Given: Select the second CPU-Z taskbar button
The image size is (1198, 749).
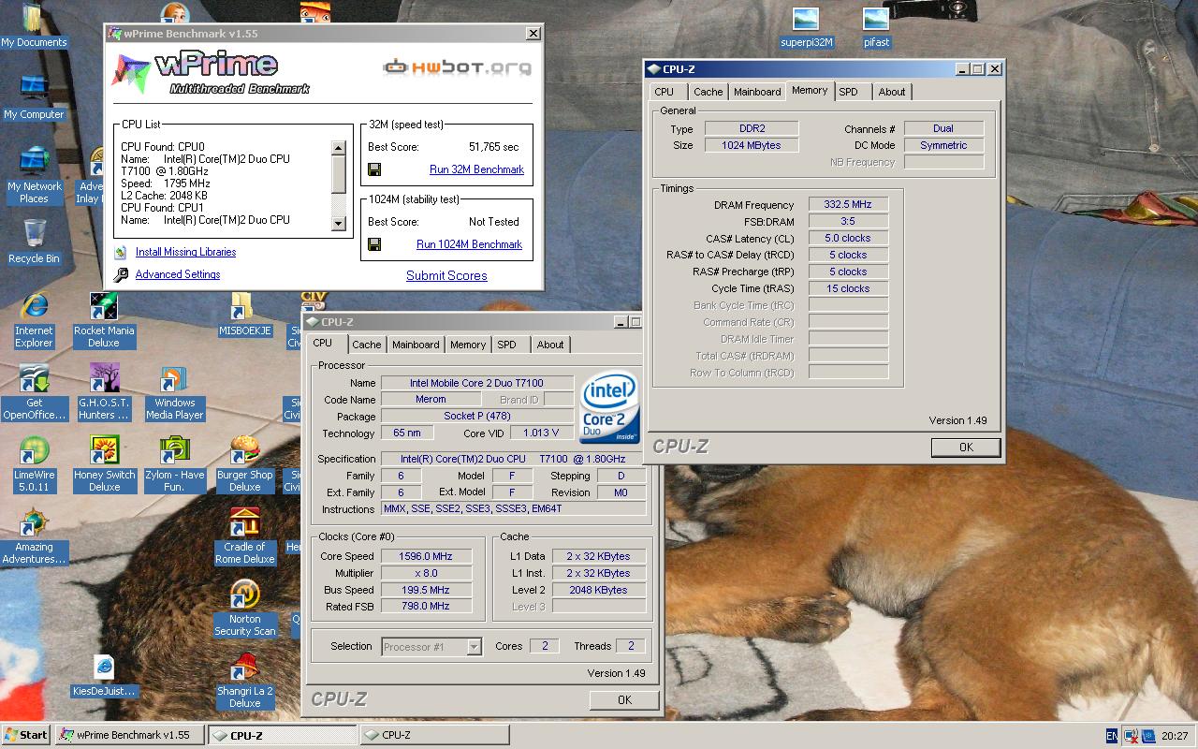Looking at the screenshot, I should 434,735.
